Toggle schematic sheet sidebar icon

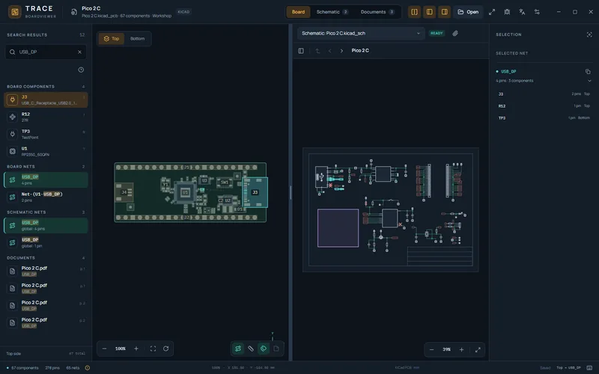pyautogui.click(x=301, y=51)
